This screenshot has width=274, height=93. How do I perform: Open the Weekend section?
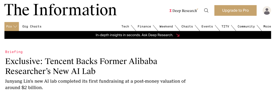coord(166,26)
